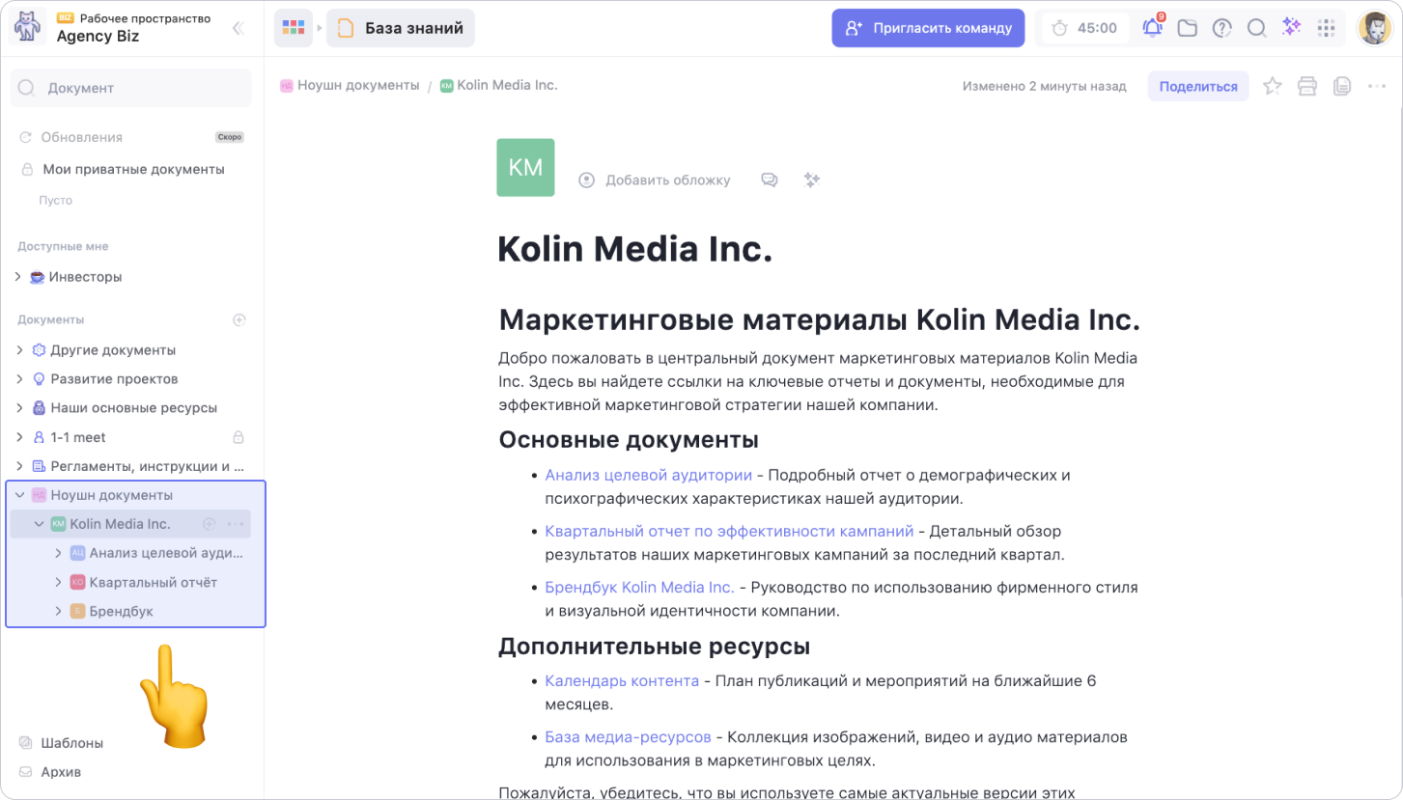1403x800 pixels.
Task: Collapse the Ноушн документы folder
Action: pyautogui.click(x=19, y=495)
